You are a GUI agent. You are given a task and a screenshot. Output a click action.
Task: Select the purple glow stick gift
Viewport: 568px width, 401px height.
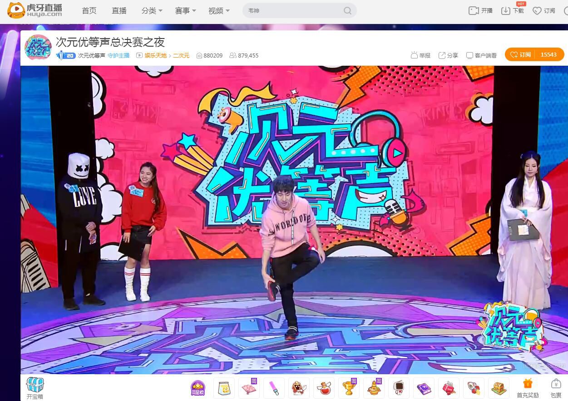pyautogui.click(x=274, y=388)
